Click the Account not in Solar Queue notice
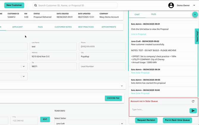 [x=144, y=101]
